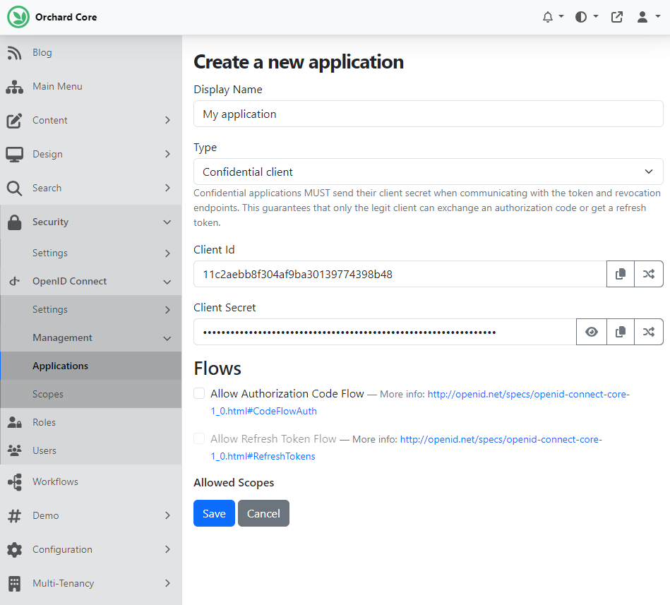670x605 pixels.
Task: Click the Design monitor icon
Action: 15,154
